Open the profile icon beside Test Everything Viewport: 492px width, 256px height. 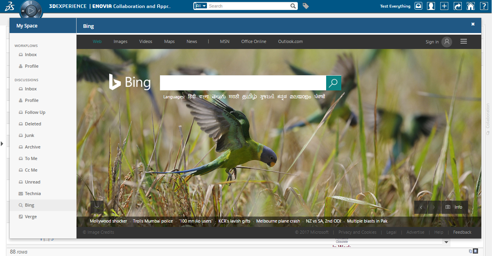431,6
